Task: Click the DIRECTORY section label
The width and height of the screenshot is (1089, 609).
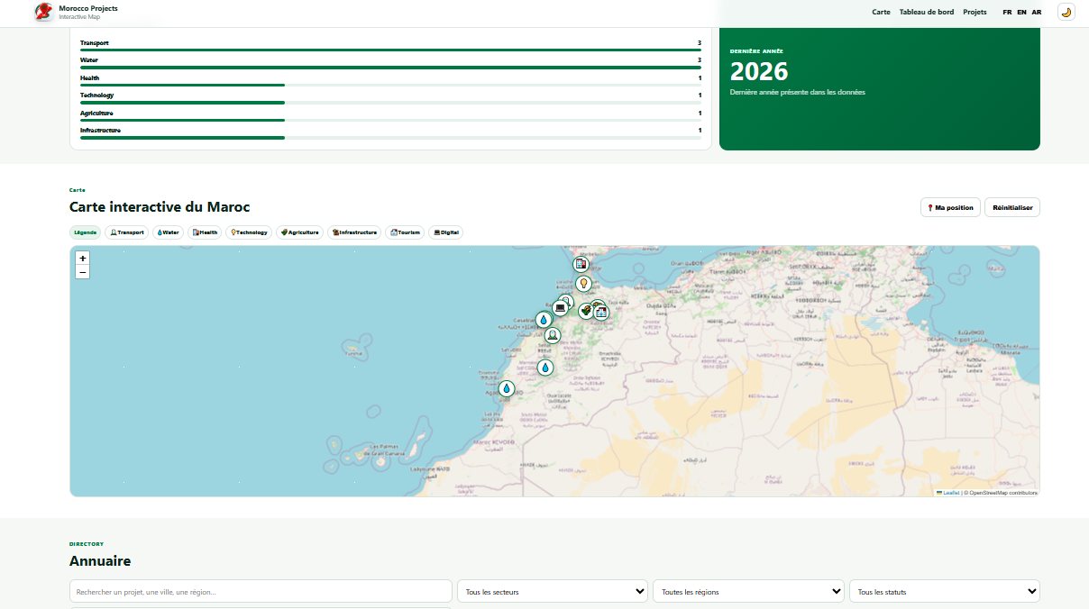Action: 87,544
